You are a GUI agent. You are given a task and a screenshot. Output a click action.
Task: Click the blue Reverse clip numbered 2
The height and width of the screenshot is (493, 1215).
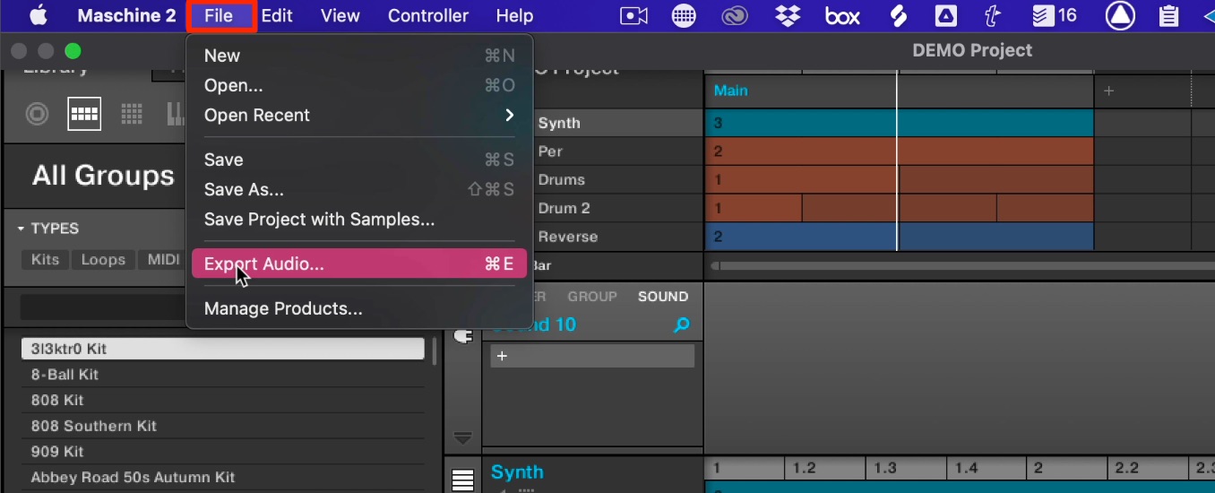[x=900, y=237]
